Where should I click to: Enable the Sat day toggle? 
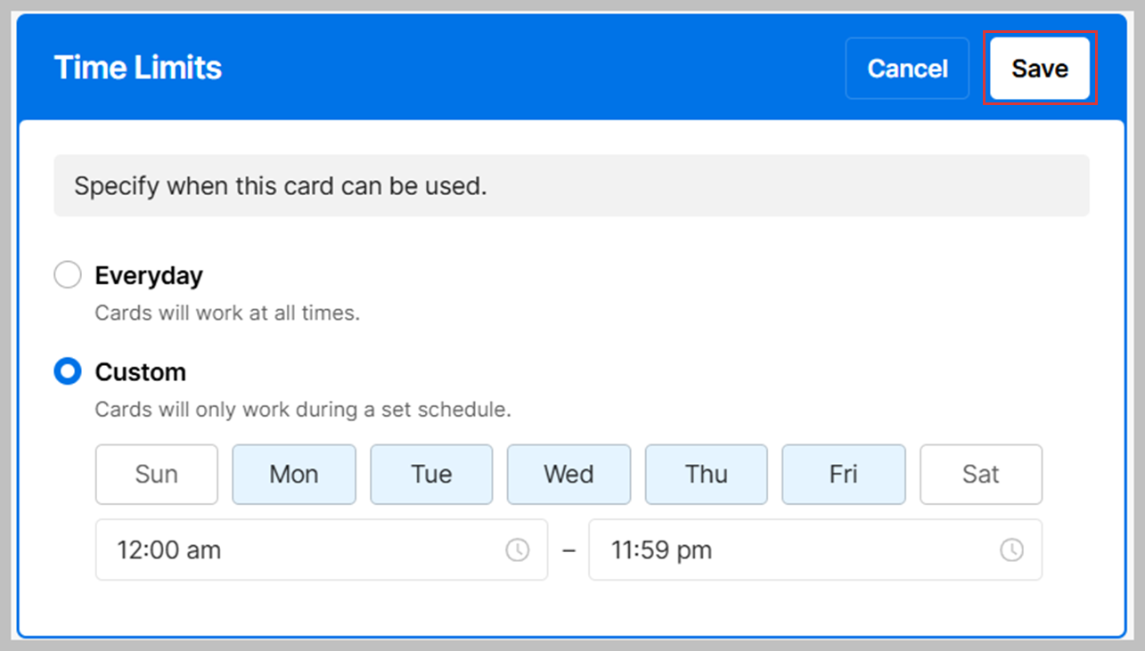pos(980,474)
